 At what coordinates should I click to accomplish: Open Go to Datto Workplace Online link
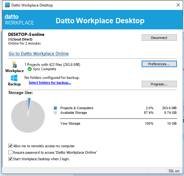39,54
